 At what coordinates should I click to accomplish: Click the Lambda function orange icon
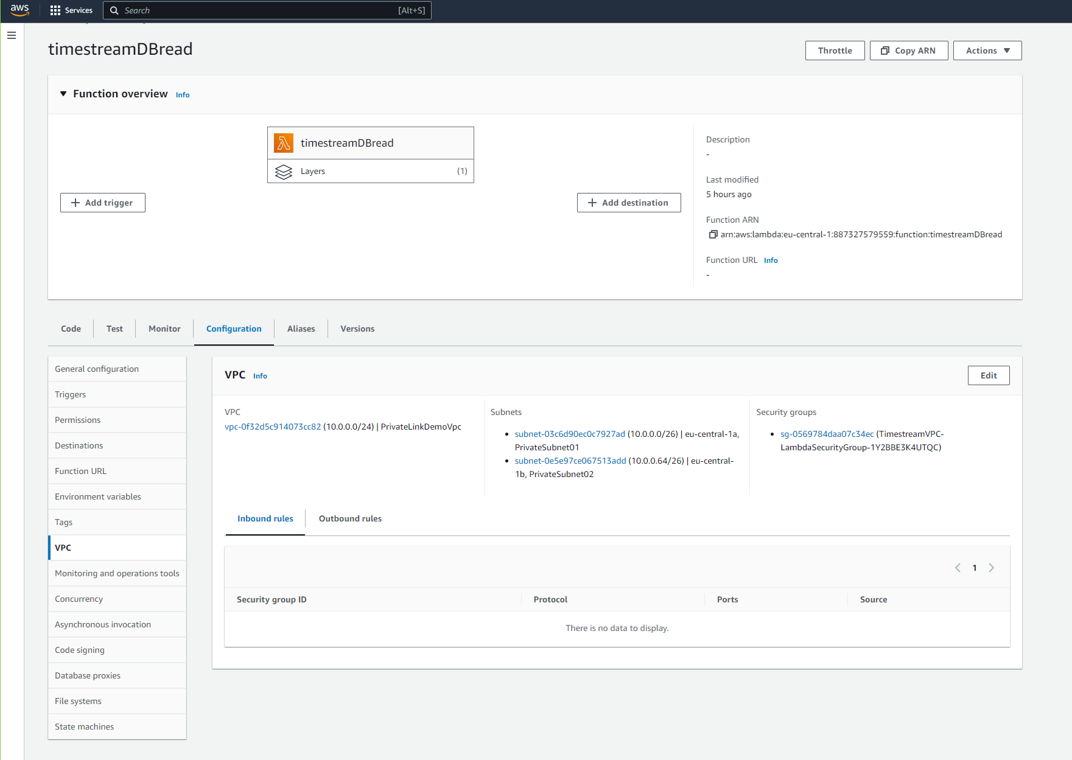pyautogui.click(x=284, y=143)
